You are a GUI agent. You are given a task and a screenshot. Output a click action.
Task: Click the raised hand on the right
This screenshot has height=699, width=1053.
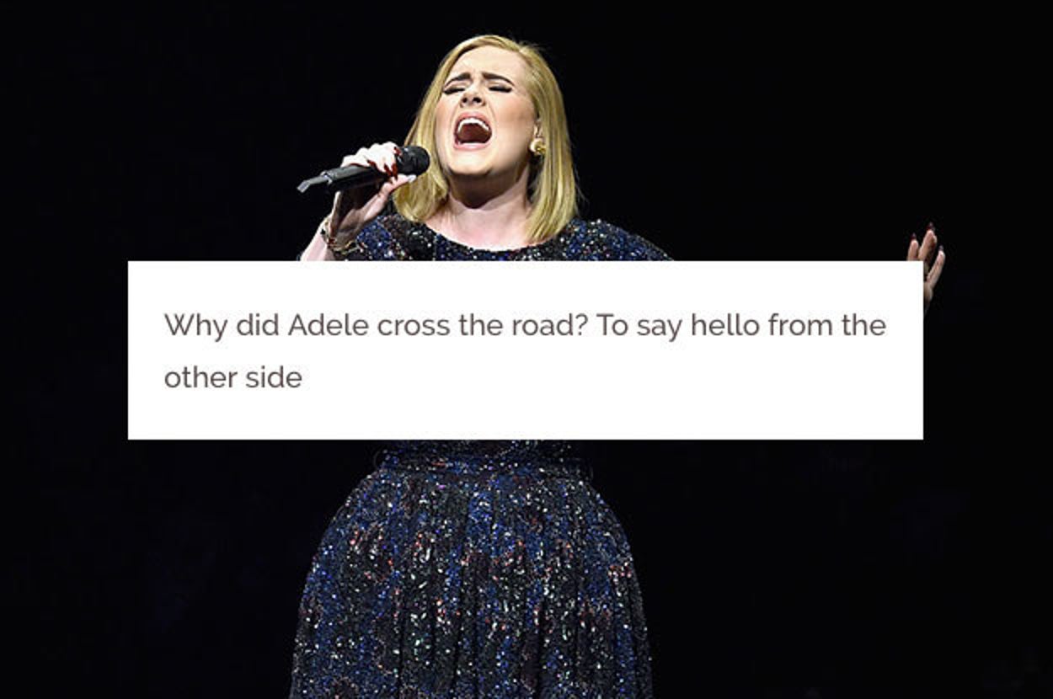tap(926, 261)
